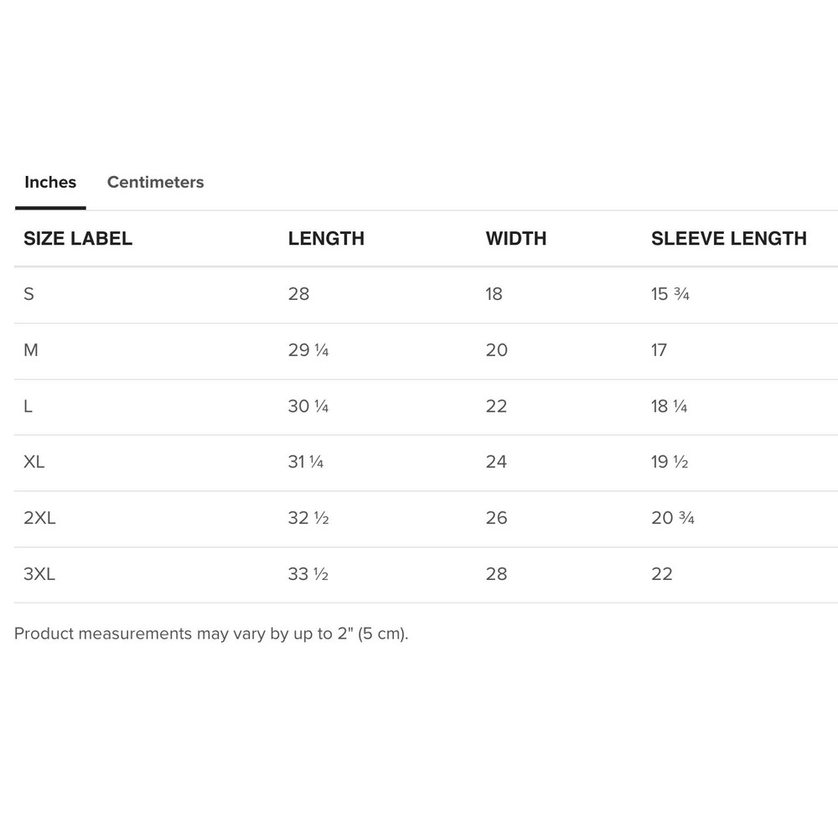Select the 3XL size row label

39,574
